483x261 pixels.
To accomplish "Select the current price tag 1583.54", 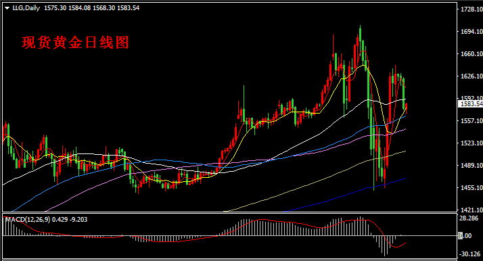I will click(x=471, y=104).
